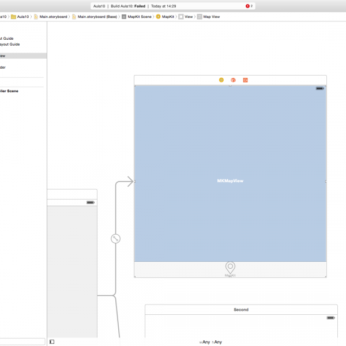Screen dimensions: 346x346
Task: Click the red error indicator badge
Action: tap(247, 6)
